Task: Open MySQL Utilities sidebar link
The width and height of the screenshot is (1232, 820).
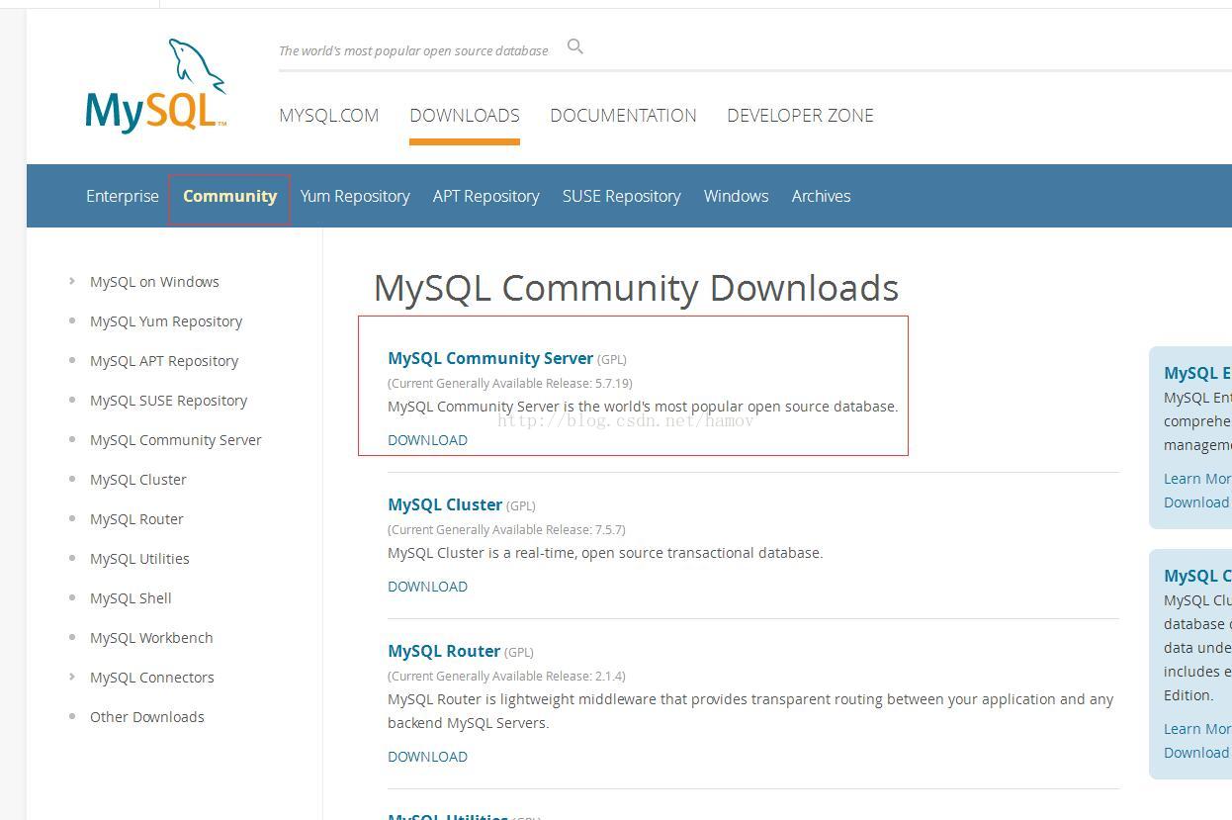Action: click(x=139, y=559)
